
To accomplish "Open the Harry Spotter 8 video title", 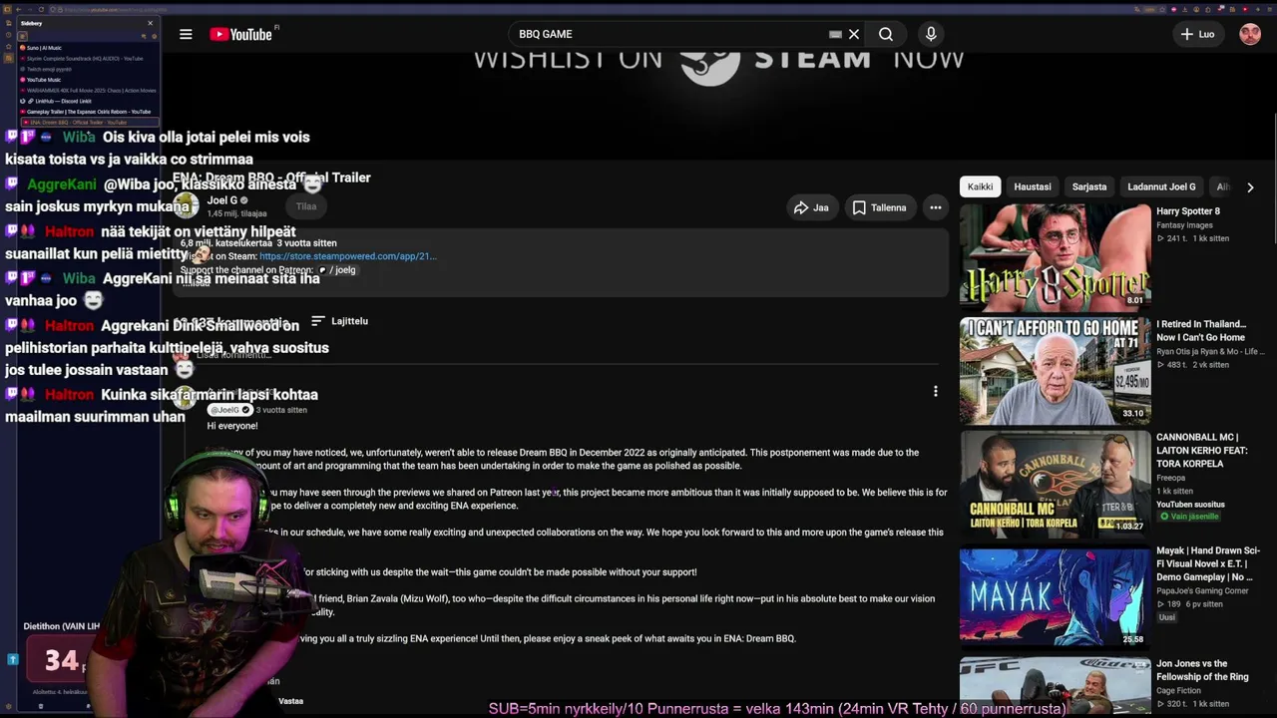I will pyautogui.click(x=1188, y=211).
